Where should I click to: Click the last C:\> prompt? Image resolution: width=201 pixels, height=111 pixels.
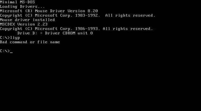(x=5, y=51)
